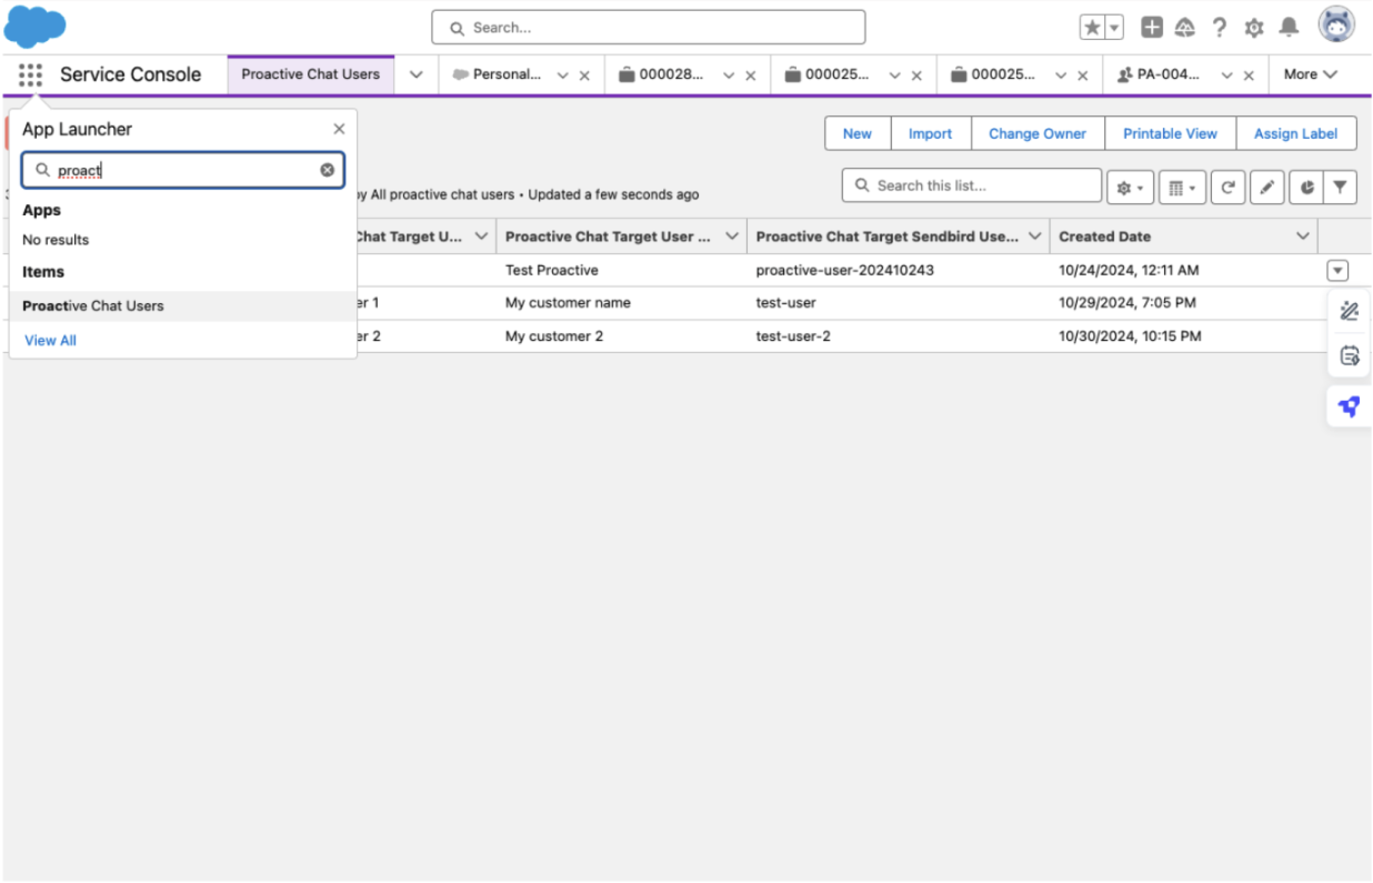Close the App Launcher panel

[339, 129]
